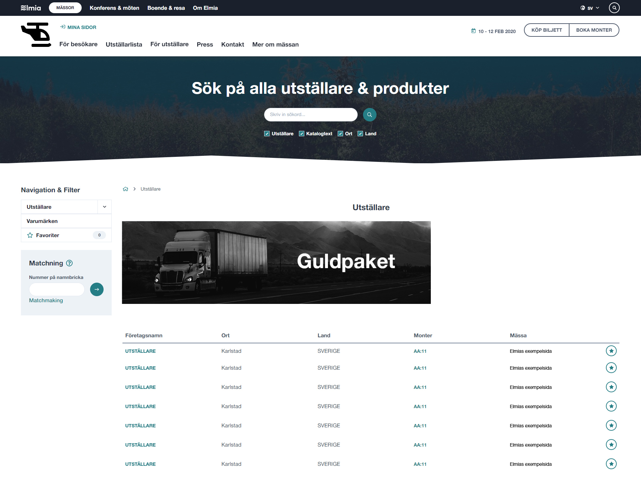Image resolution: width=641 pixels, height=483 pixels.
Task: Open AA:11 monter link in first row
Action: click(420, 351)
